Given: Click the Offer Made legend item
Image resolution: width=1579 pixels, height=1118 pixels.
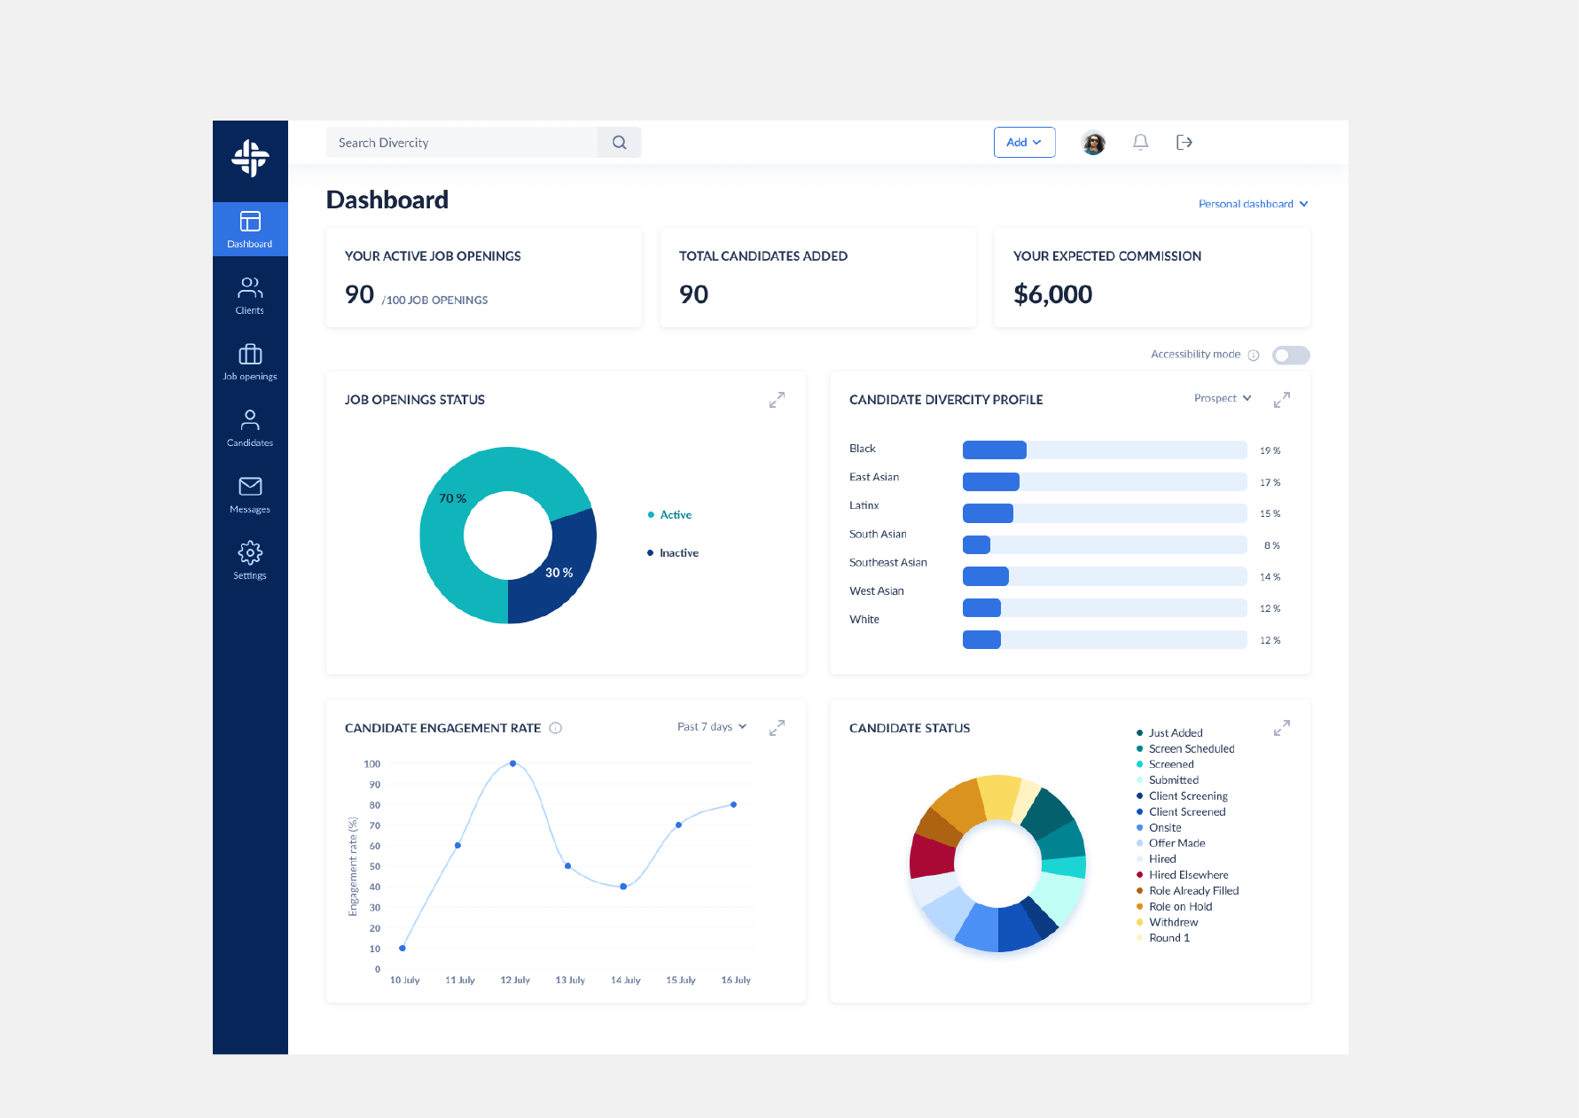Looking at the screenshot, I should point(1170,843).
